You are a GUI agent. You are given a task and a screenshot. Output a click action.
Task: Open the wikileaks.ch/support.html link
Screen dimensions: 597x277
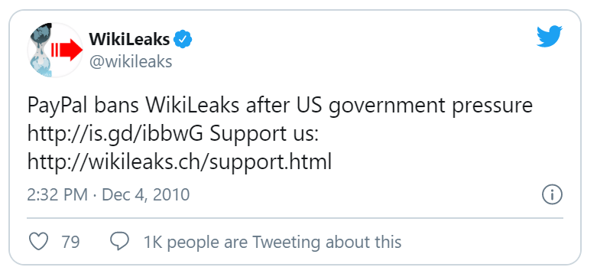(x=180, y=162)
